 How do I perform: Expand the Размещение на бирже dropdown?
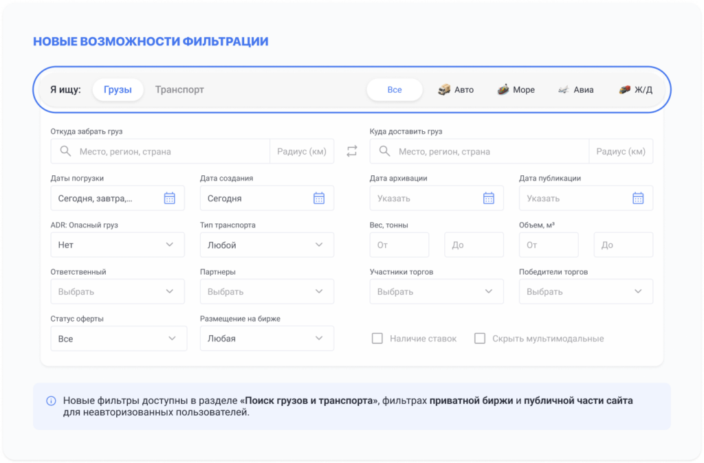tap(267, 338)
